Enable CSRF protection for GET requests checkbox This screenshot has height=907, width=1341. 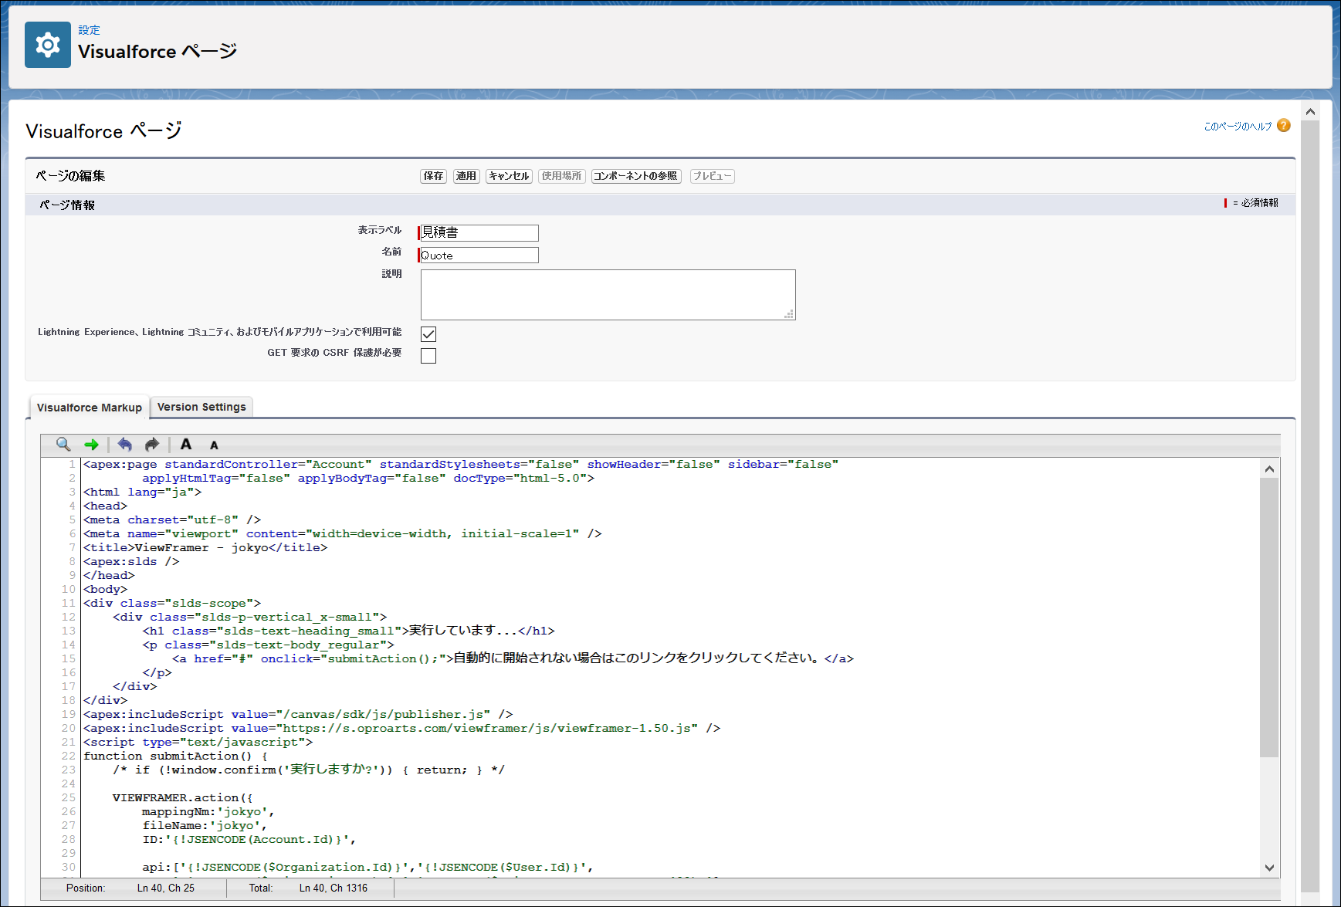[428, 356]
